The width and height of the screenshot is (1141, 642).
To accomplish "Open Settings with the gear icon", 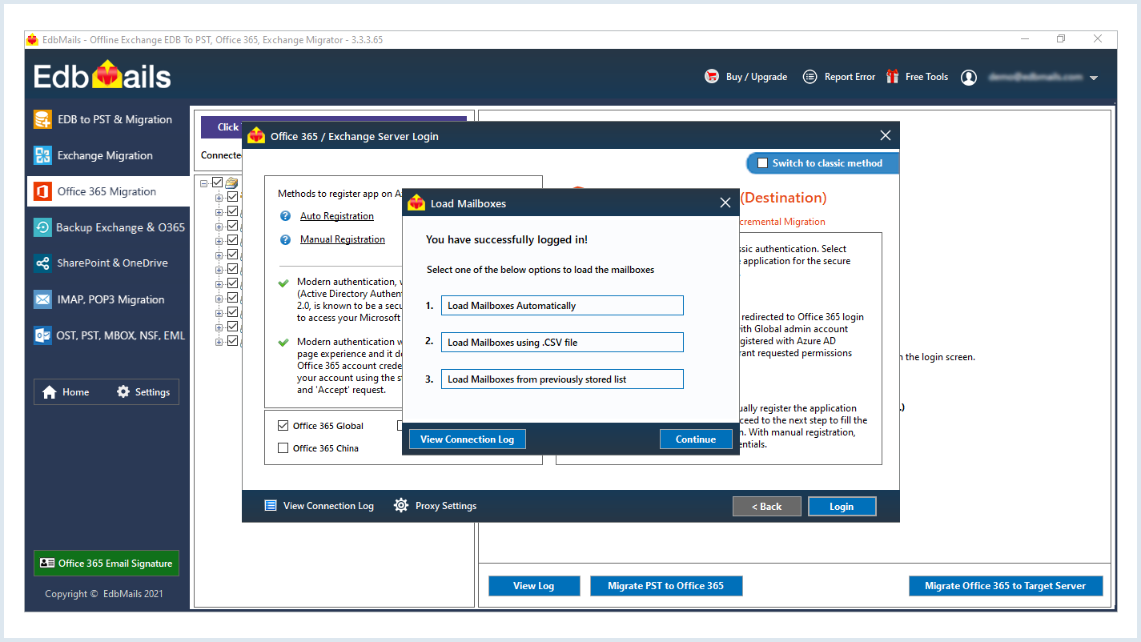I will (143, 392).
